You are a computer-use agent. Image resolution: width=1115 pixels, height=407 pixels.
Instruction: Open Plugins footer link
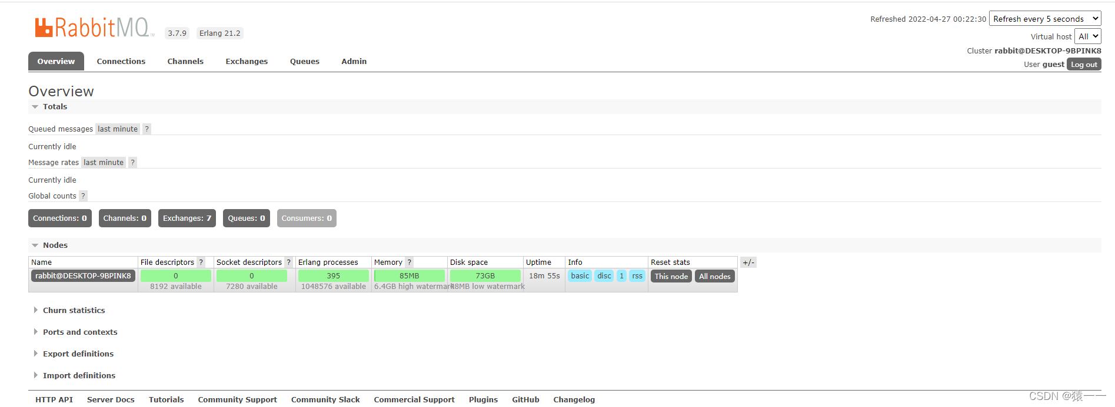(x=484, y=400)
